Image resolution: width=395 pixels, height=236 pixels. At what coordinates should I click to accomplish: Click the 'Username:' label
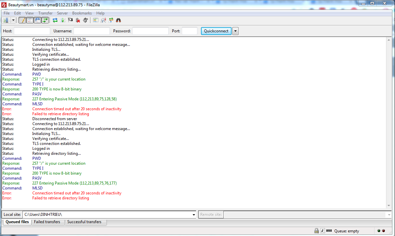63,31
